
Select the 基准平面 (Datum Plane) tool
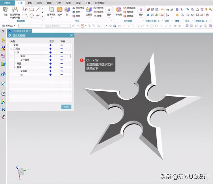pyautogui.click(x=51, y=11)
